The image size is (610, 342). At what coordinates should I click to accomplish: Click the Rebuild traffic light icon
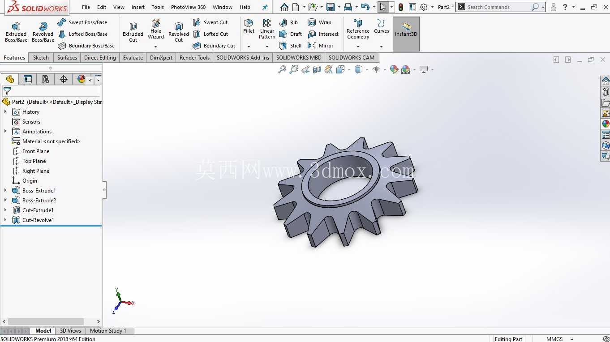tap(401, 7)
